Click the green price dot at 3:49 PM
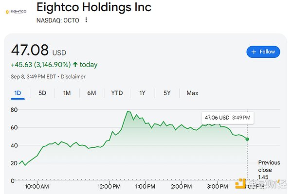Viewport: 292px width, 194px height. point(247,139)
